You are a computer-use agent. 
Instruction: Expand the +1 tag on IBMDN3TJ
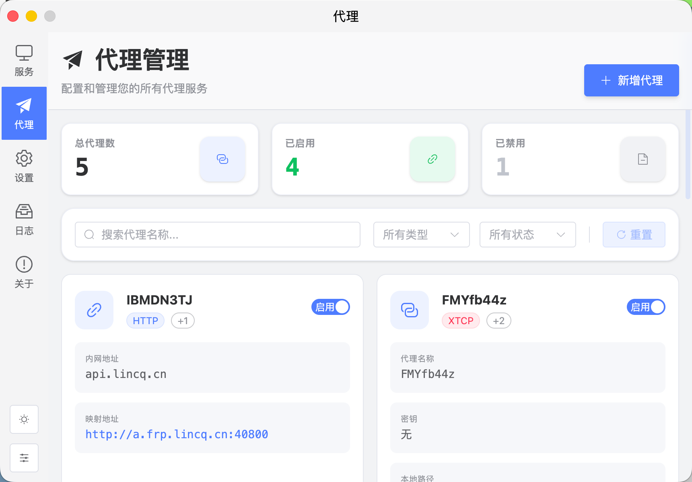[x=183, y=321]
